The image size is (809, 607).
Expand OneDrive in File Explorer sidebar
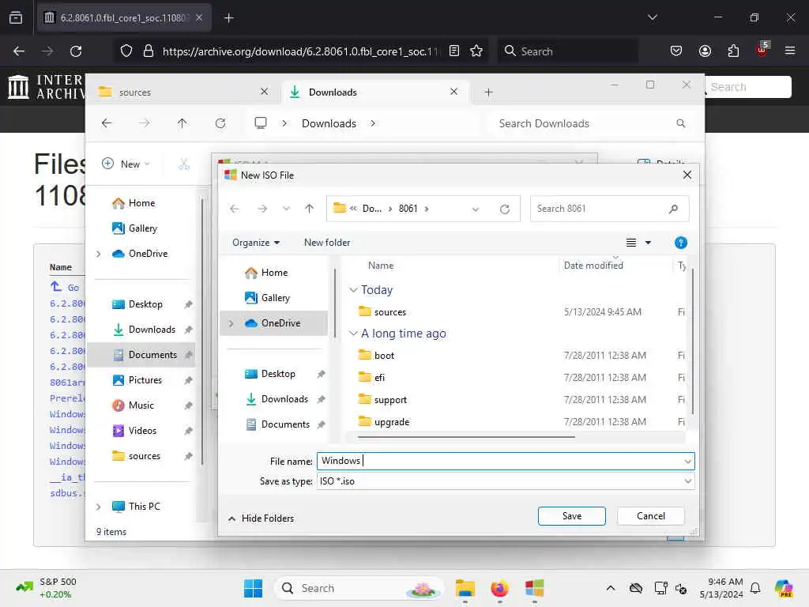tap(98, 254)
